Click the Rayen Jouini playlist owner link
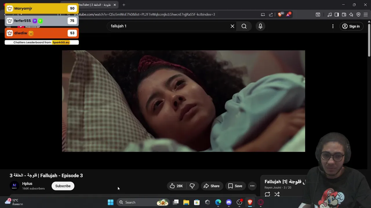 pos(273,188)
